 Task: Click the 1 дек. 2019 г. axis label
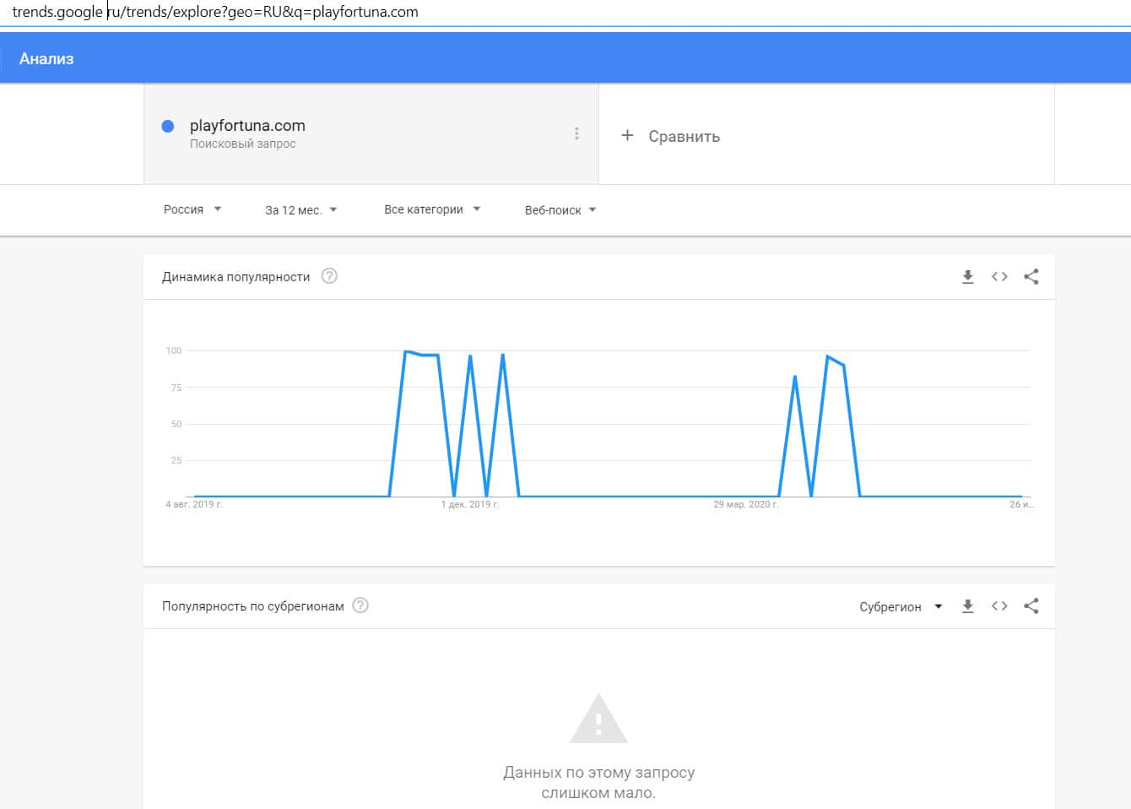coord(470,504)
